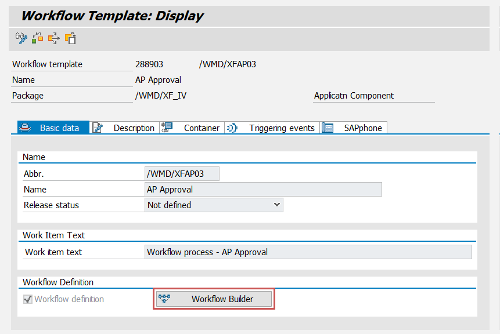Click the Applicatn Component field
Viewport: 500px width, 334px height.
(x=373, y=96)
